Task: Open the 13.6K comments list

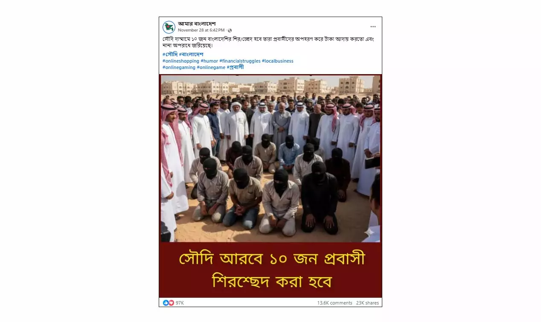Action: (334, 303)
